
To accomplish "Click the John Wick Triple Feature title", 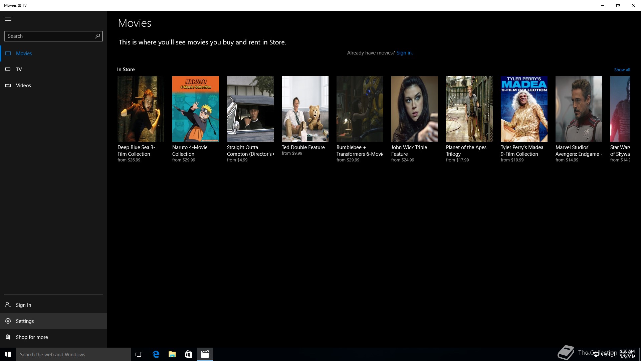I will coord(409,151).
